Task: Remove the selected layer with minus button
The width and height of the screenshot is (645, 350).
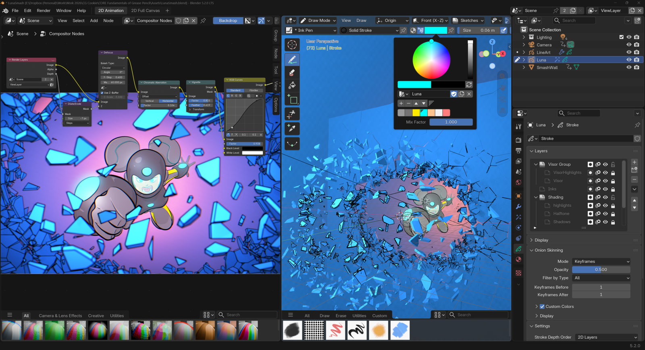Action: [635, 179]
